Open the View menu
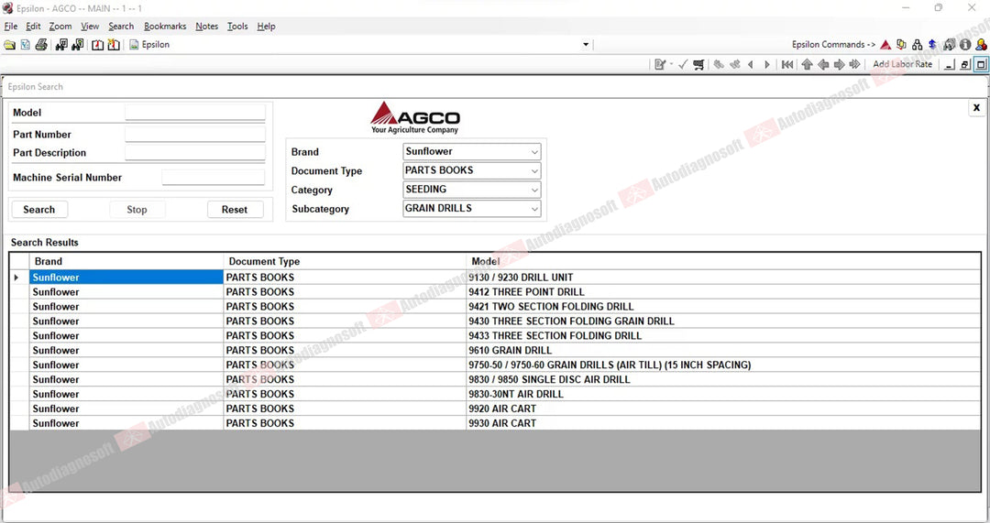 [90, 27]
